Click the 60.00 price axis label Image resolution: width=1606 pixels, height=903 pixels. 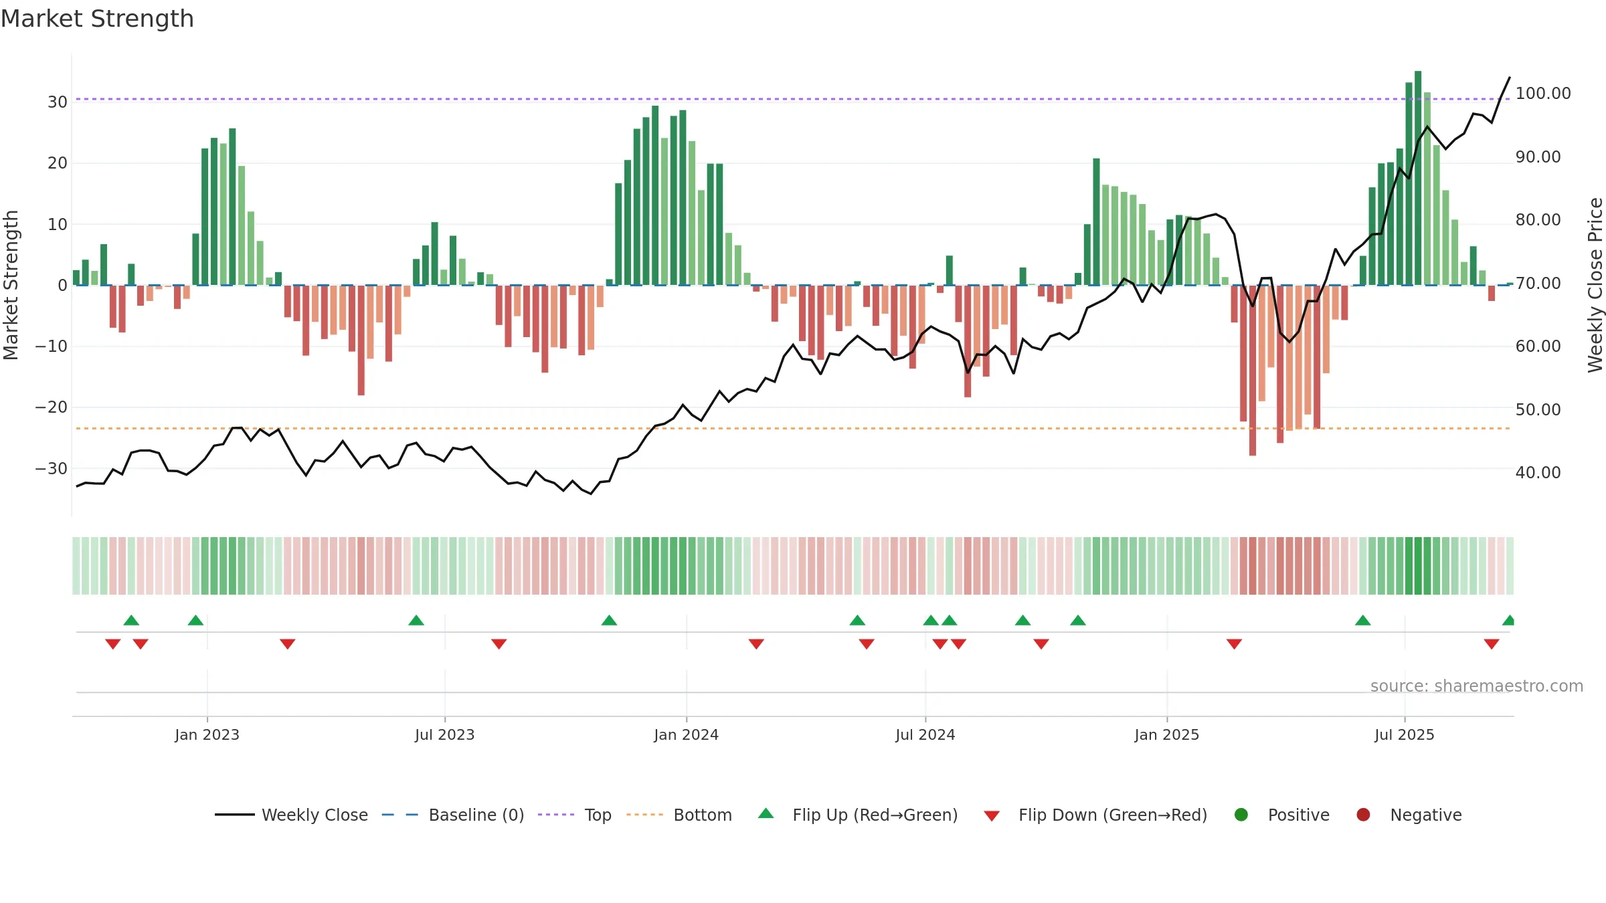point(1538,346)
